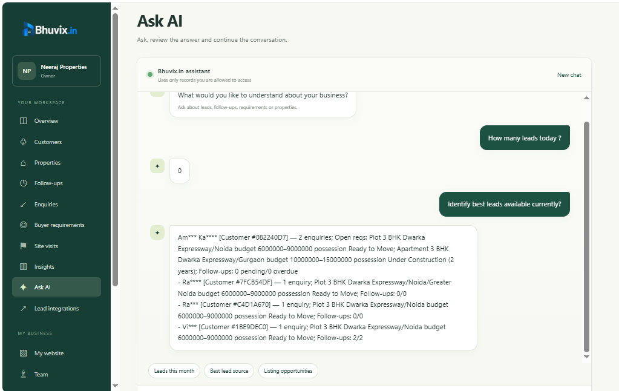Open Buyer requirements page
The image size is (619, 391).
(x=56, y=225)
